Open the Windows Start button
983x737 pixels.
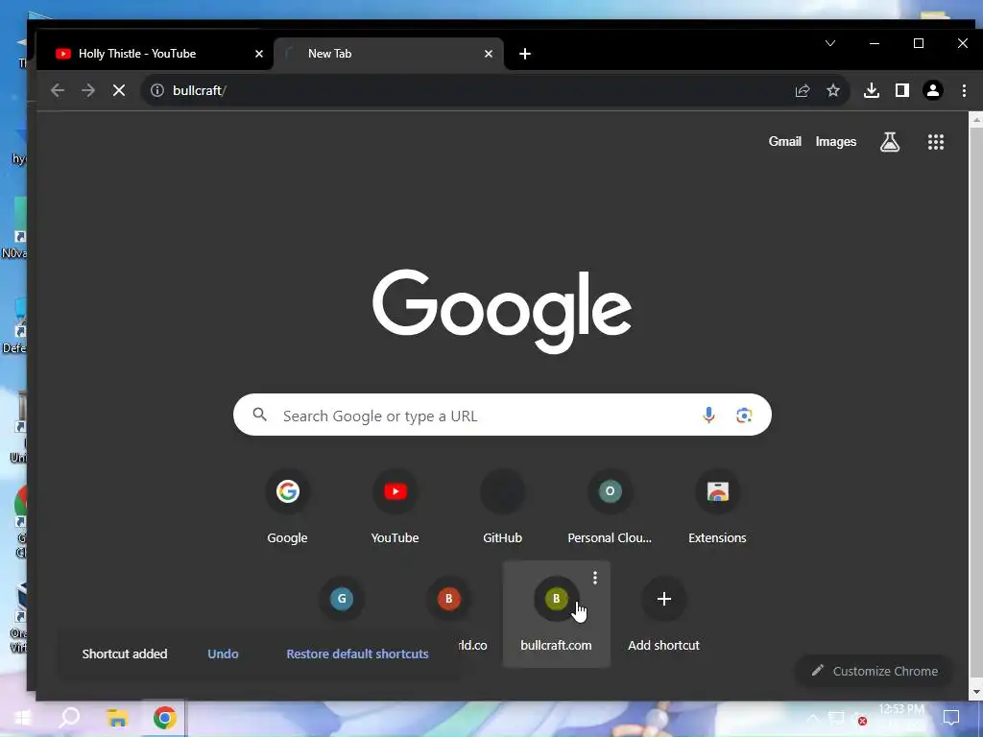click(22, 718)
